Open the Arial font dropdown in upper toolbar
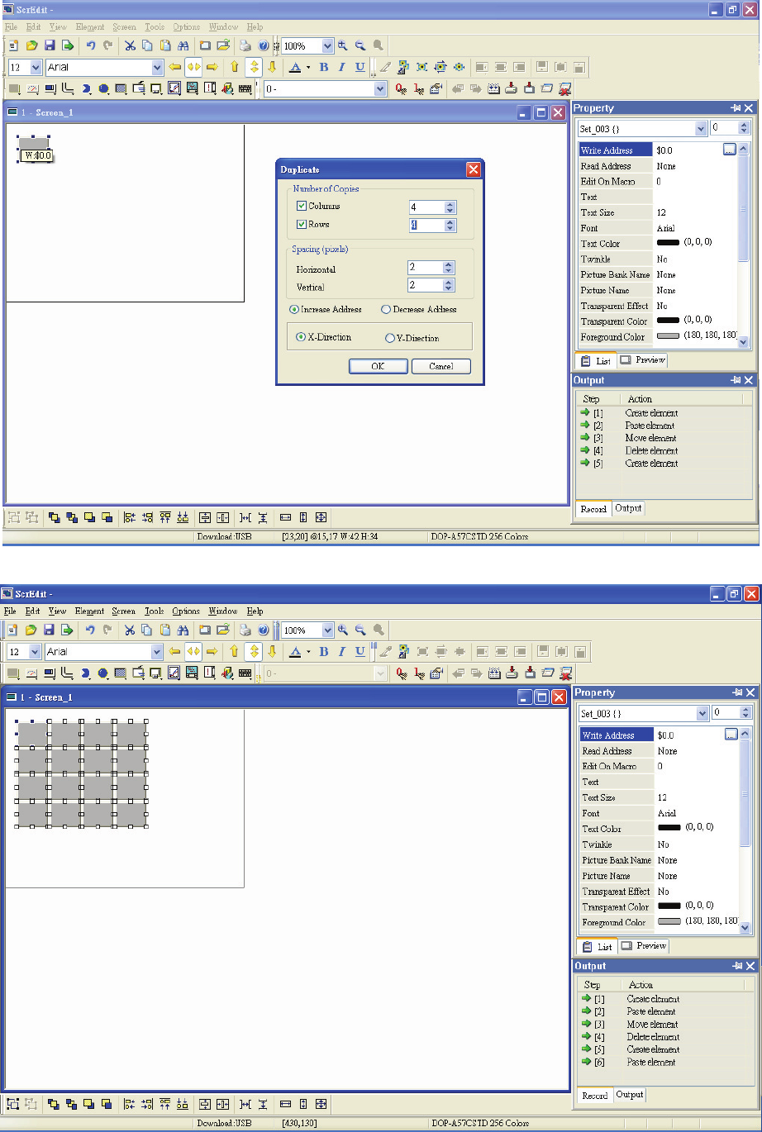Screen dimensions: 762x1132 coord(157,68)
